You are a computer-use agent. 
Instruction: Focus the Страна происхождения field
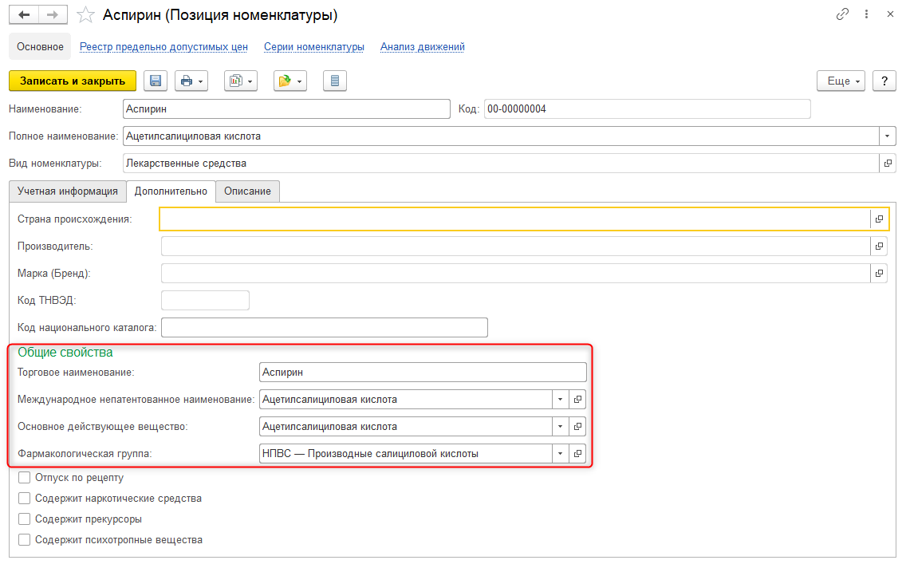pyautogui.click(x=515, y=219)
